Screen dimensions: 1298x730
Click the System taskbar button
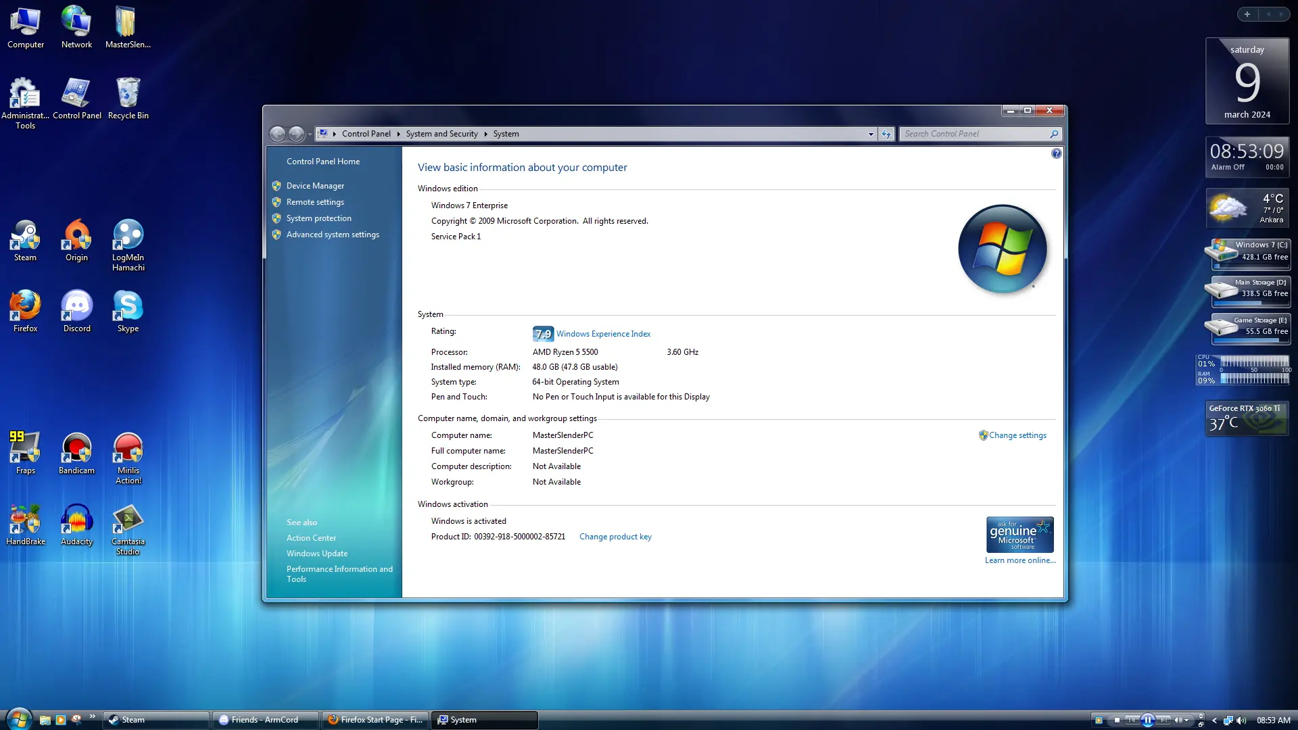(485, 720)
